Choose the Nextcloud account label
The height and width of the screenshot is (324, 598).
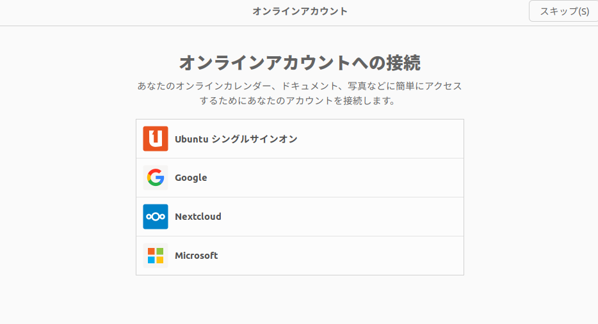coord(198,217)
